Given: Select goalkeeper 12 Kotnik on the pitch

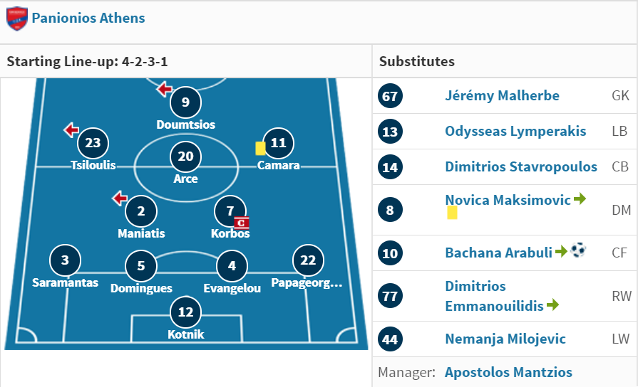Looking at the screenshot, I should [x=185, y=312].
